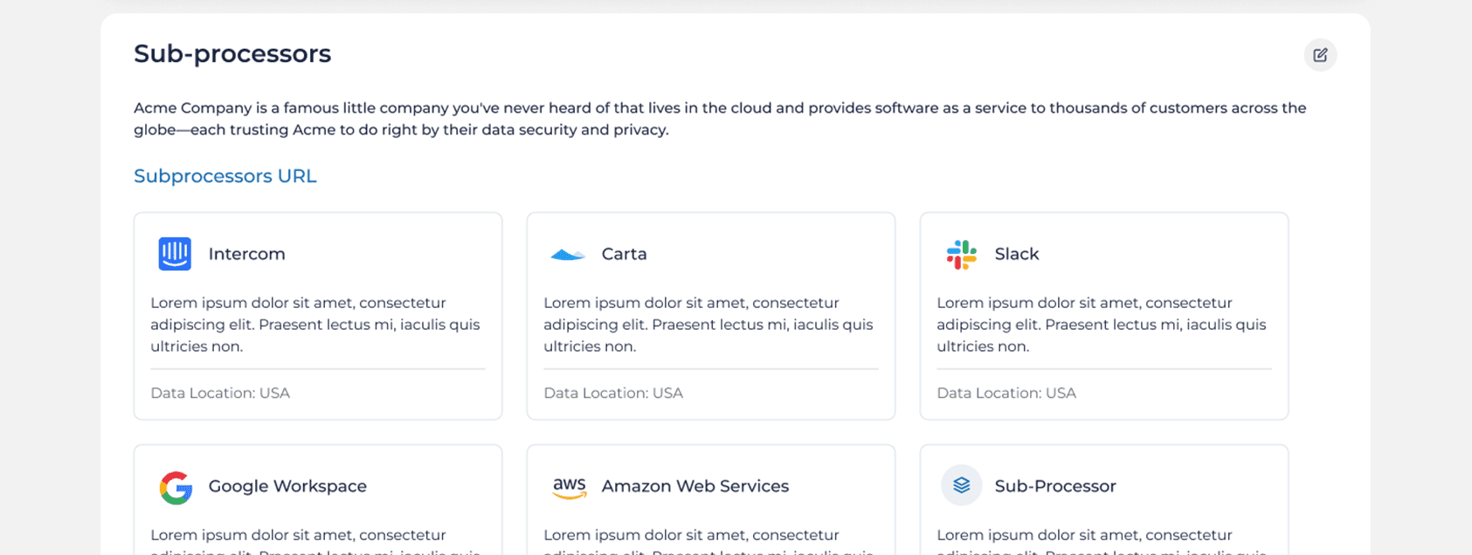Click the generic Sub-Processor layers icon
Viewport: 1472px width, 555px height.
coord(961,485)
